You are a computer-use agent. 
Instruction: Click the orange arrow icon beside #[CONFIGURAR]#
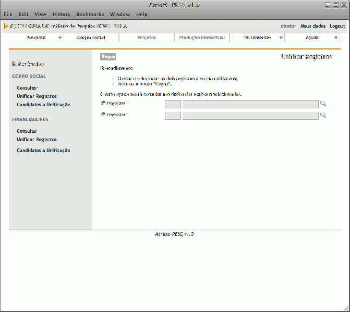(6, 26)
